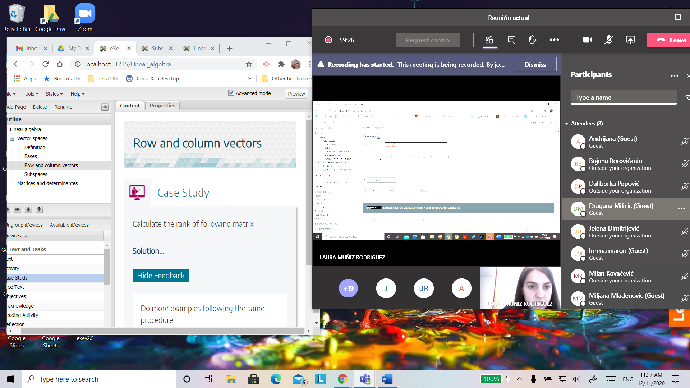Open the Styles menu
690x388 pixels.
54,94
